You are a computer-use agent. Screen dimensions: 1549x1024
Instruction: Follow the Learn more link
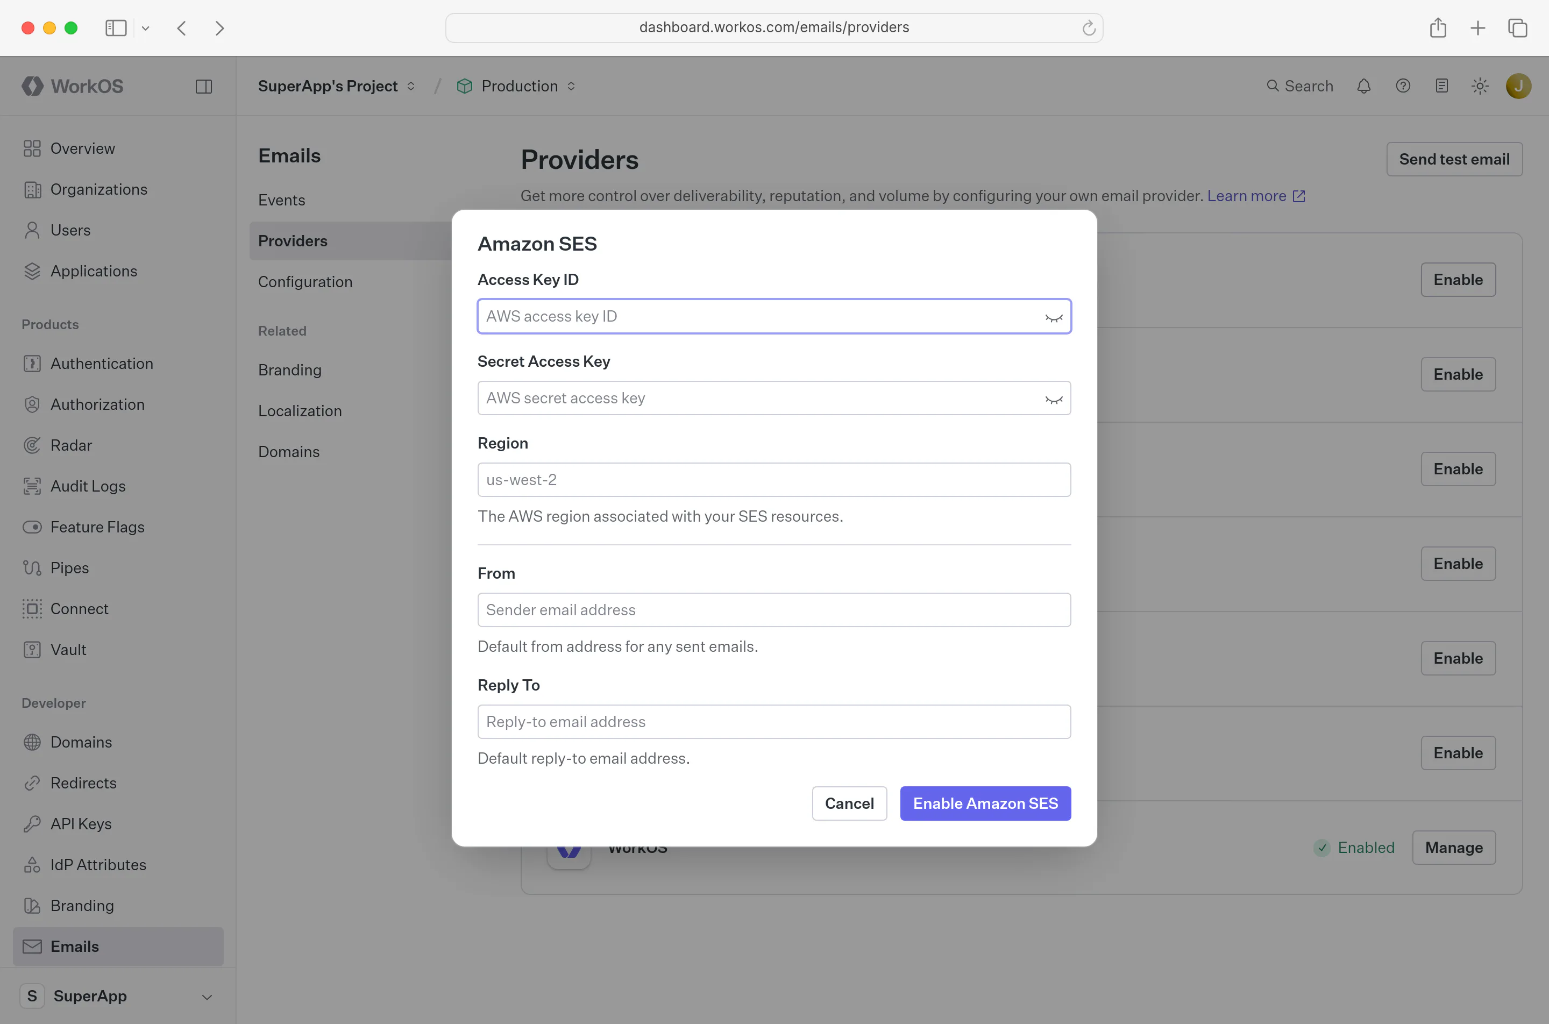coord(1255,196)
